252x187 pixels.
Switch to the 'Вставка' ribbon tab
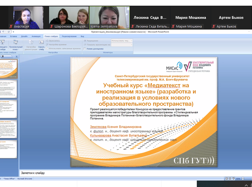coord(14,36)
